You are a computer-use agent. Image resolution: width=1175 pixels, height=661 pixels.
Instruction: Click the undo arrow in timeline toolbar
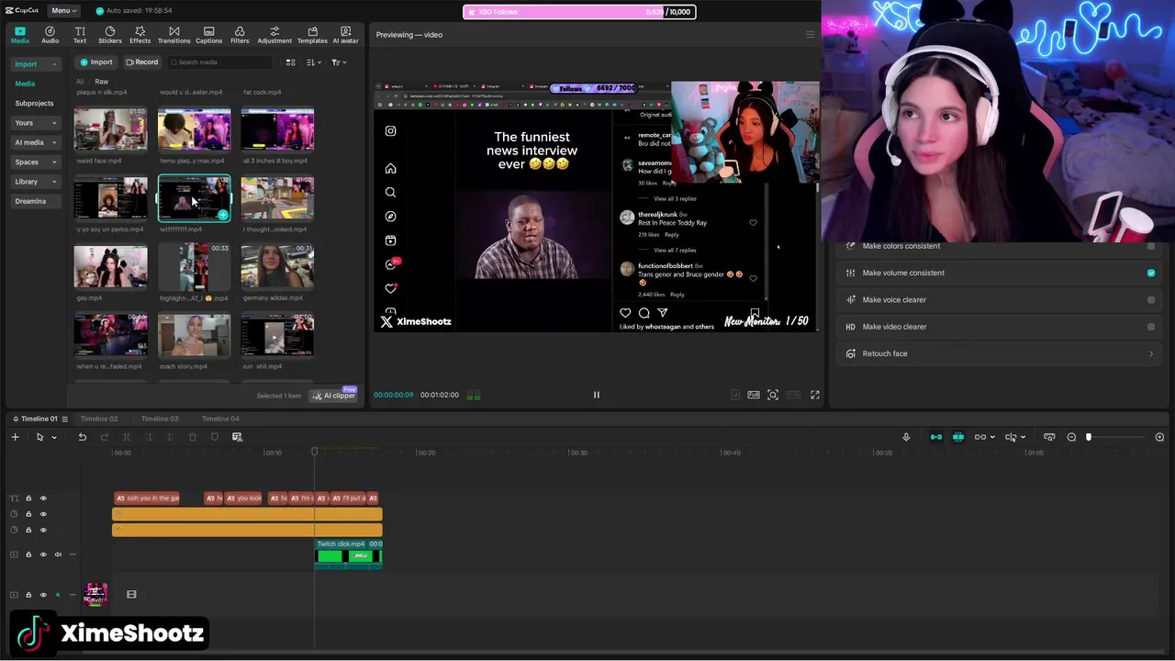pyautogui.click(x=82, y=437)
